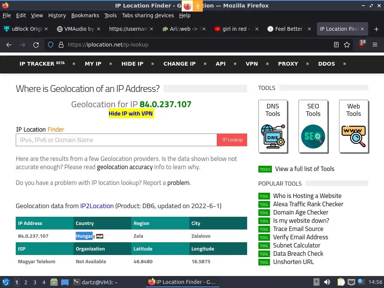384x288 pixels.
Task: Open volume control in system tray
Action: (327, 282)
